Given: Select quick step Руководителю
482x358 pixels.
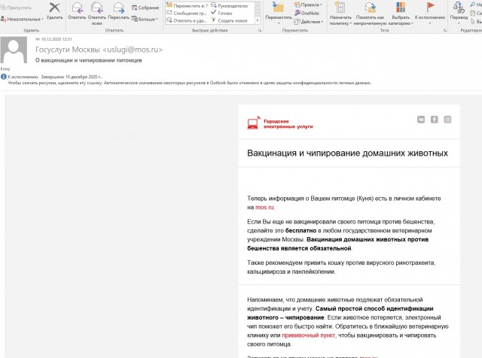Looking at the screenshot, I should point(229,5).
